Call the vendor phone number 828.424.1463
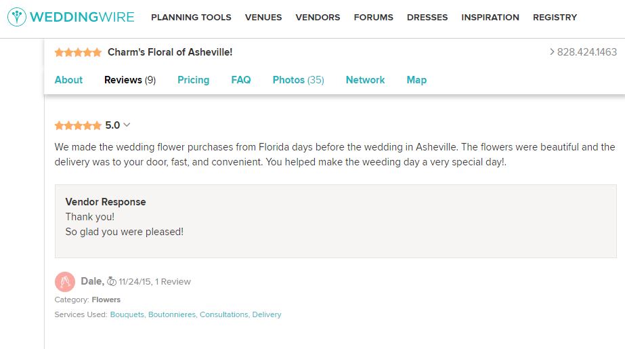 [x=586, y=52]
